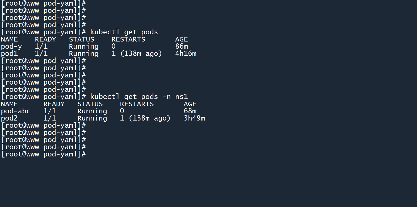
Task: Click the pod-y name in first table
Action: pyautogui.click(x=11, y=47)
